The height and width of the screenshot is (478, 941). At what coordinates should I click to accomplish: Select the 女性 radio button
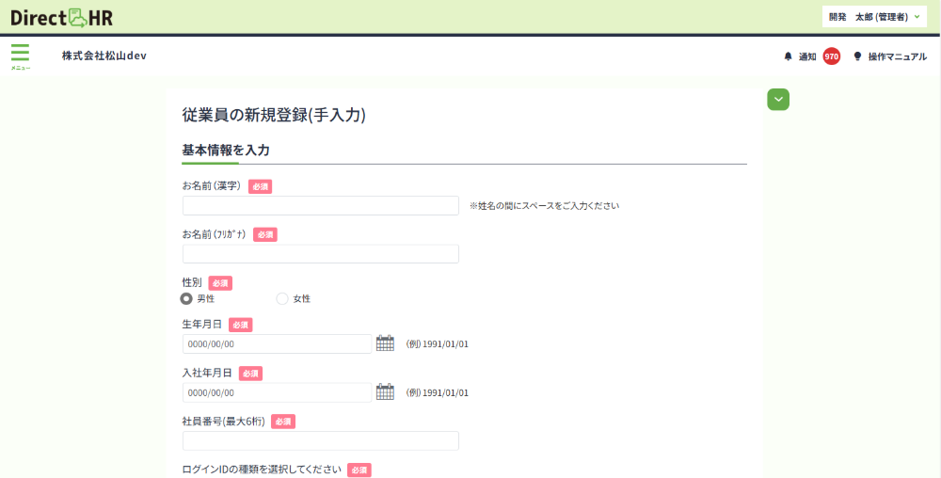click(282, 298)
